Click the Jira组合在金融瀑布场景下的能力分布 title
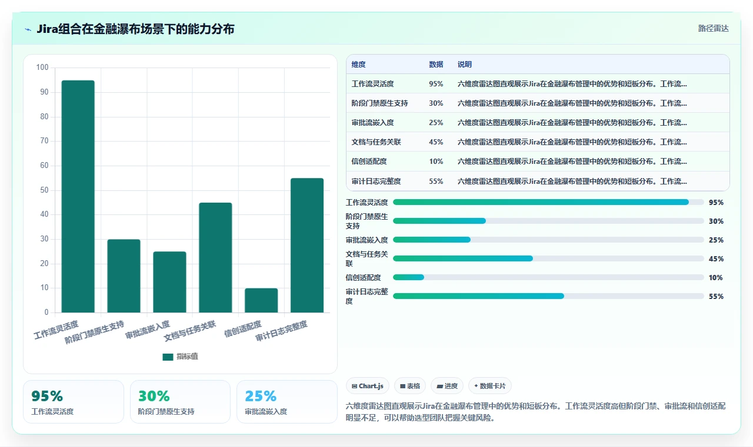 135,29
